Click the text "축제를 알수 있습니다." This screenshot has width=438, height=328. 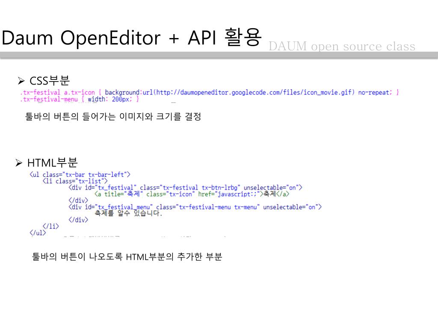(x=128, y=214)
